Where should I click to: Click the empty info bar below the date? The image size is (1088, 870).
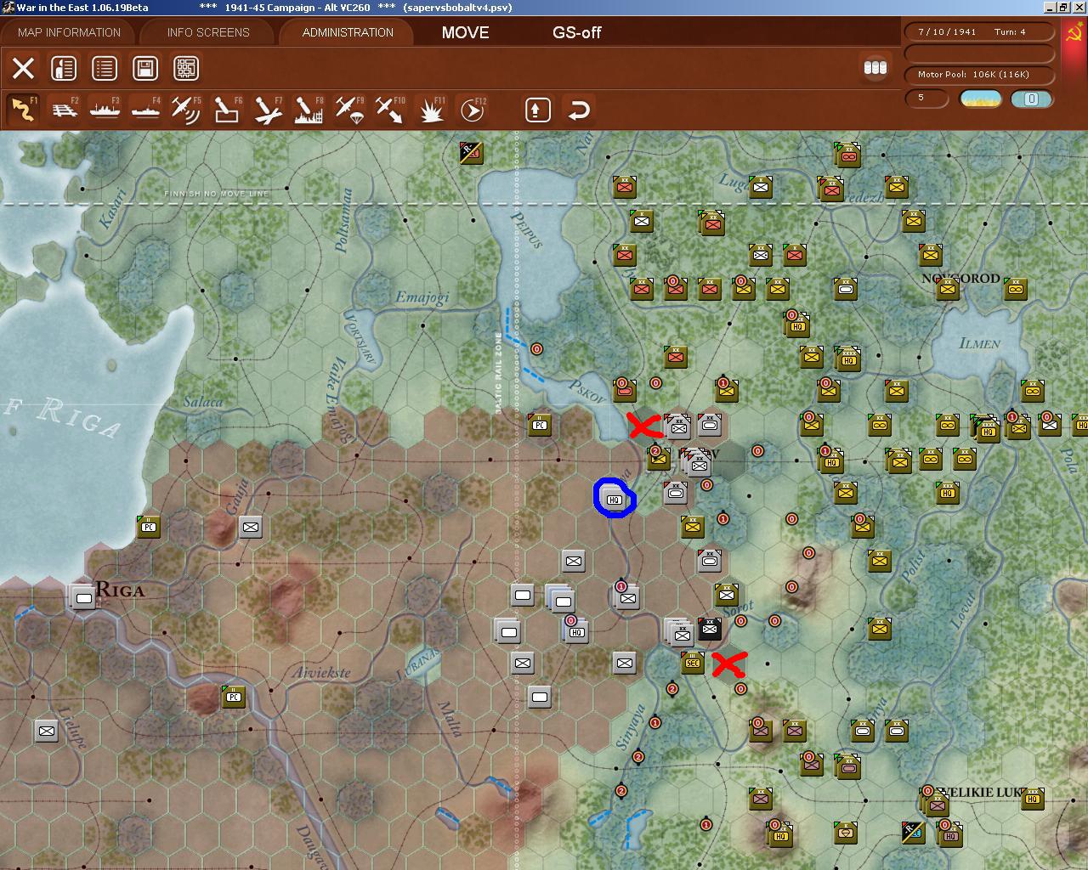click(x=980, y=54)
